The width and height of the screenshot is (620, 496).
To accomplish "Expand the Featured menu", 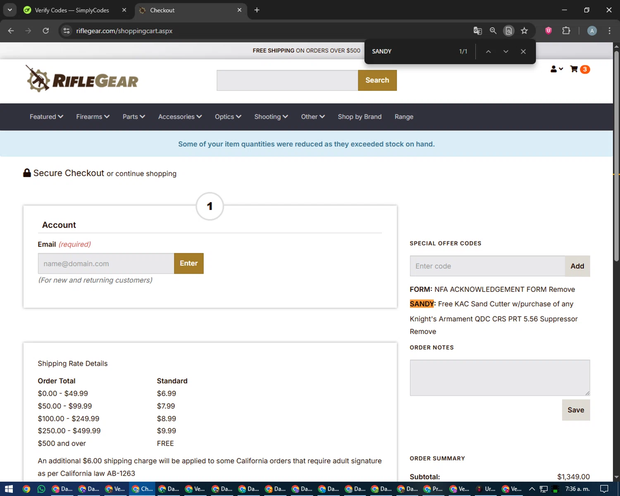I will point(46,117).
